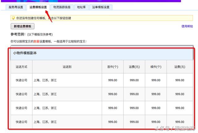The image size is (198, 133).
Task: Click the 参考范例 heading text
Action: [18, 34]
